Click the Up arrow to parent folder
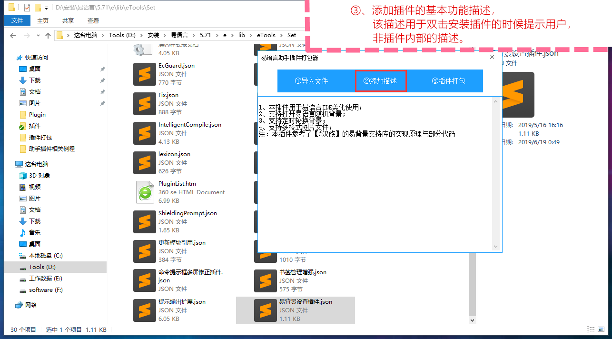The image size is (612, 339). [x=48, y=35]
